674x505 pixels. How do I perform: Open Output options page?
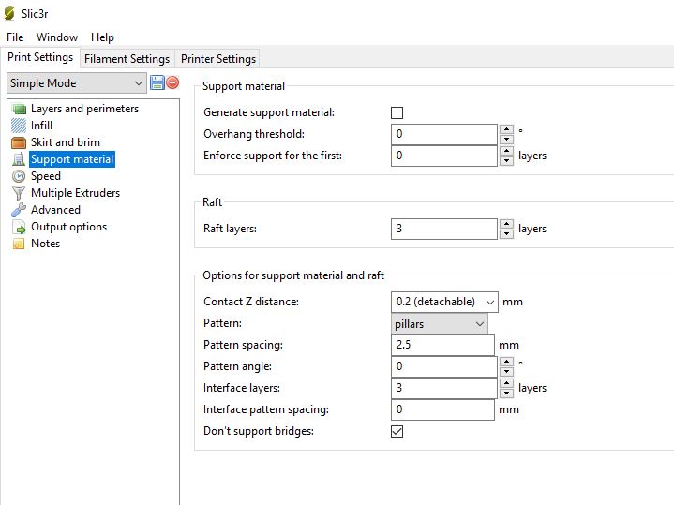tap(68, 227)
